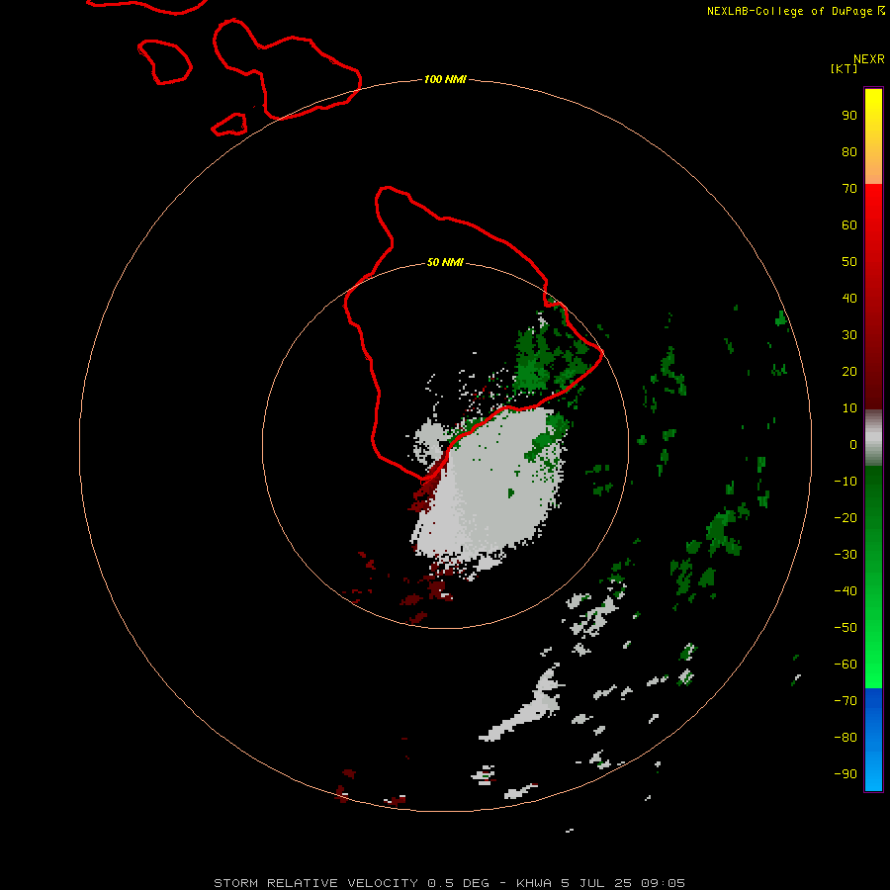
Task: Click the -80 value on velocity scale
Action: point(845,738)
